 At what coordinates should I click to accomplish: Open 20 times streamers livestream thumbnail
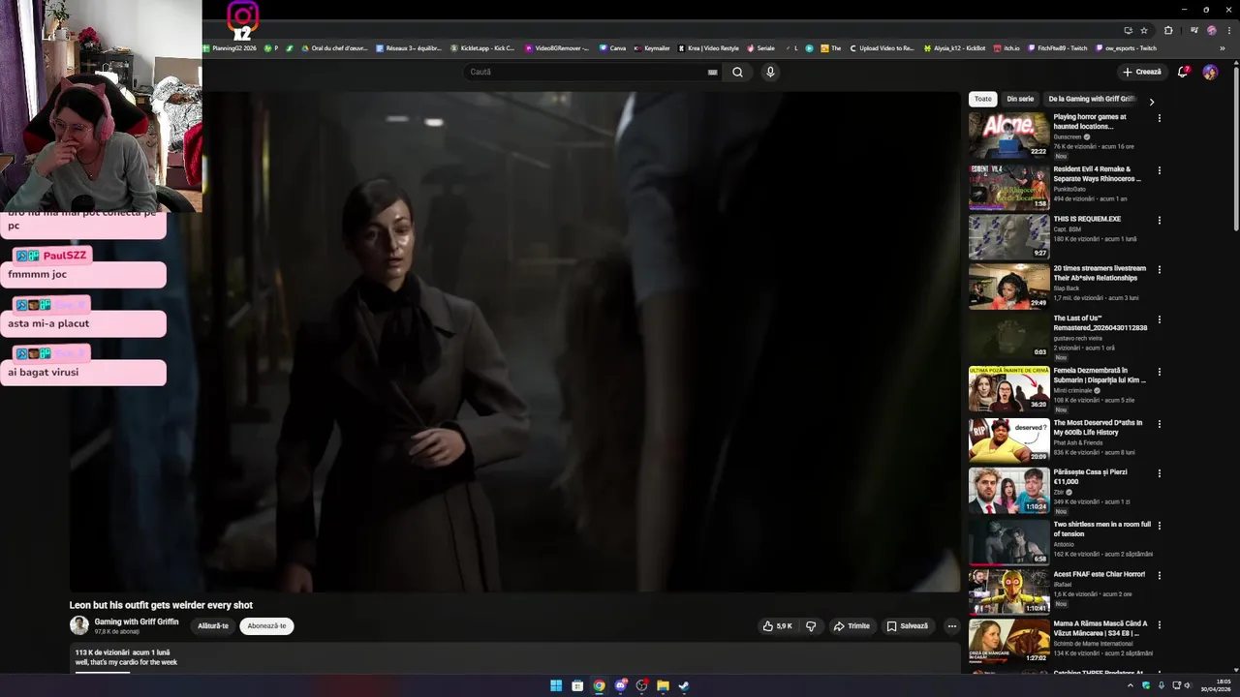[x=1008, y=287]
